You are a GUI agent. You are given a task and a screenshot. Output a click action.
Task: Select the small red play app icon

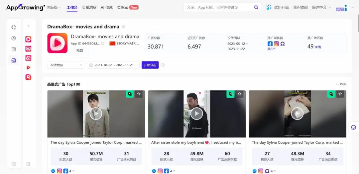[28, 67]
